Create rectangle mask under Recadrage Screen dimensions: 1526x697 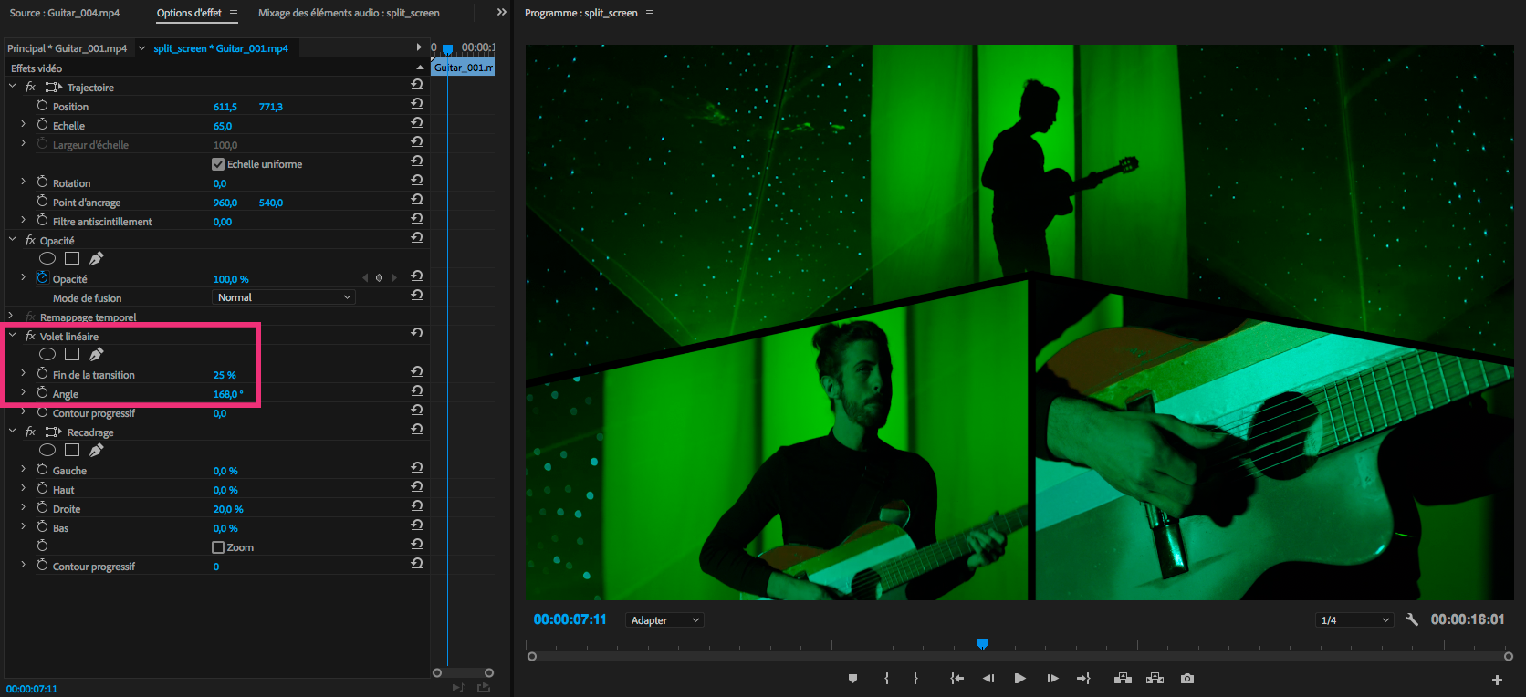[72, 451]
